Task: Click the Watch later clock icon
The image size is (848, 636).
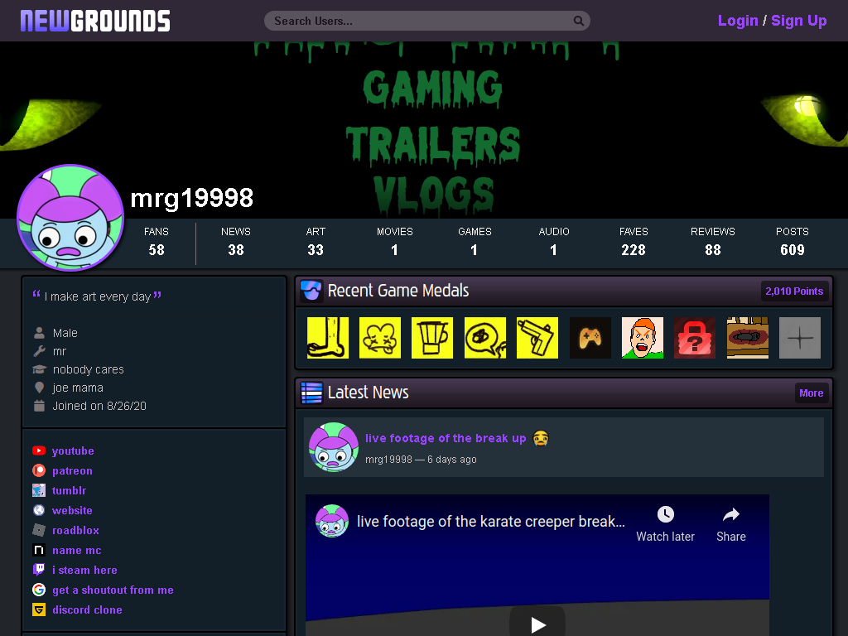Action: [665, 514]
